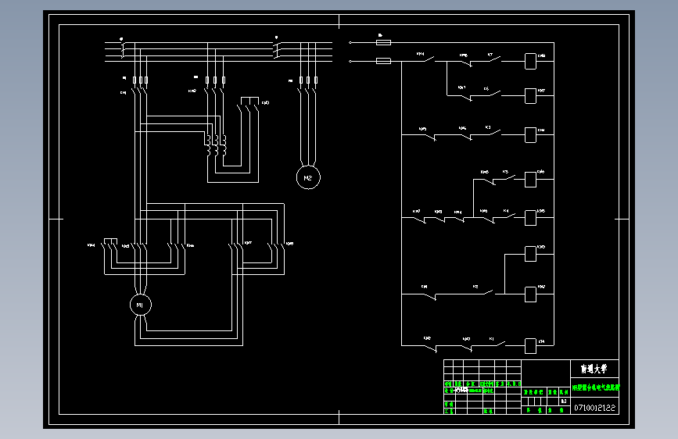This screenshot has height=439, width=678.
Task: Click the relay coil on the K5 branch
Action: click(530, 180)
